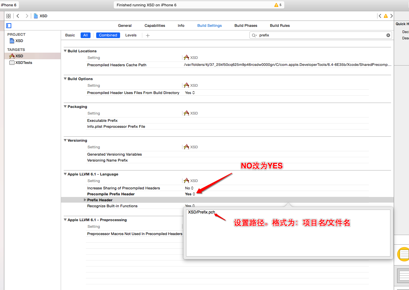This screenshot has height=290, width=409.
Task: Open the related items grid icon
Action: tap(9, 16)
